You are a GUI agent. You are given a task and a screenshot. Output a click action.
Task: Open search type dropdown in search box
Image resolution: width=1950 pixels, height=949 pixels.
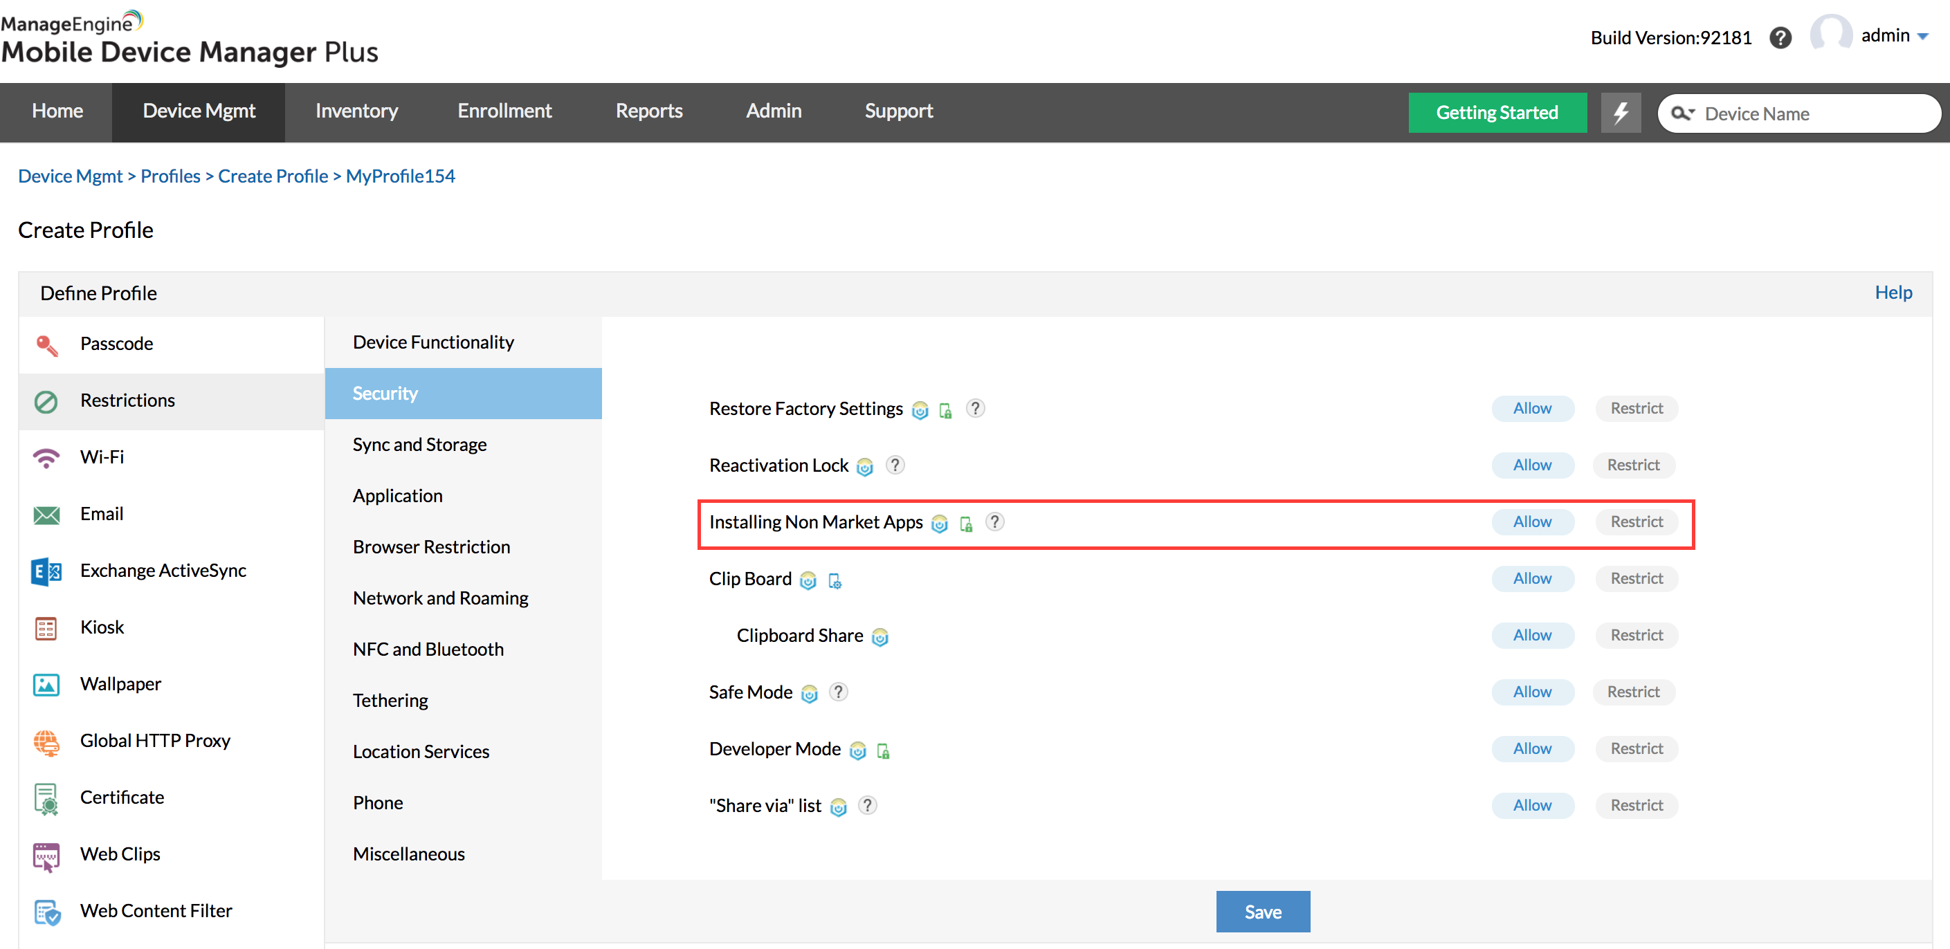(1683, 113)
